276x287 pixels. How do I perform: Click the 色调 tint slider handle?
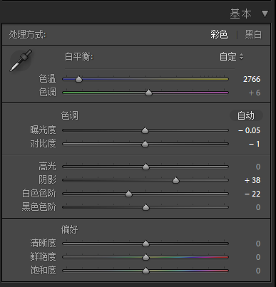click(x=148, y=93)
